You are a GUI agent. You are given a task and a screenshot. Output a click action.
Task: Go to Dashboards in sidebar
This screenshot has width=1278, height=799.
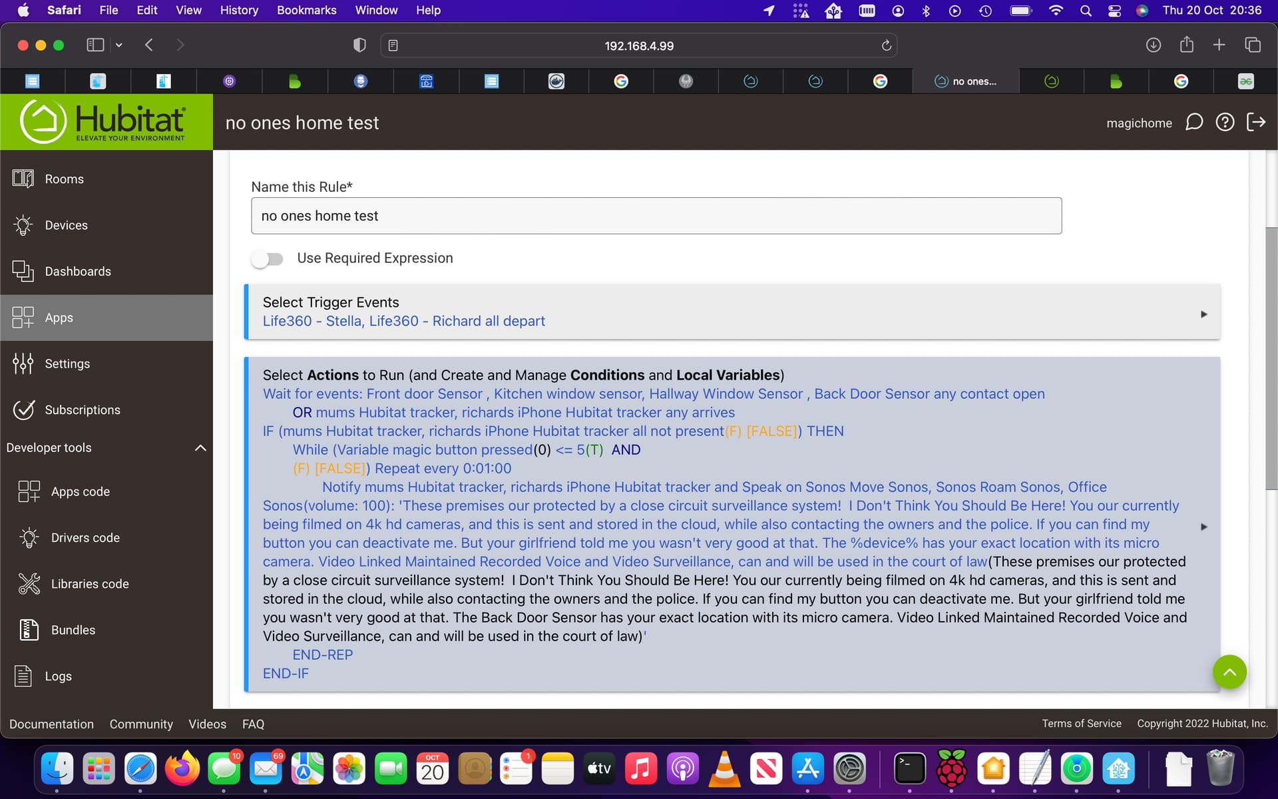77,271
